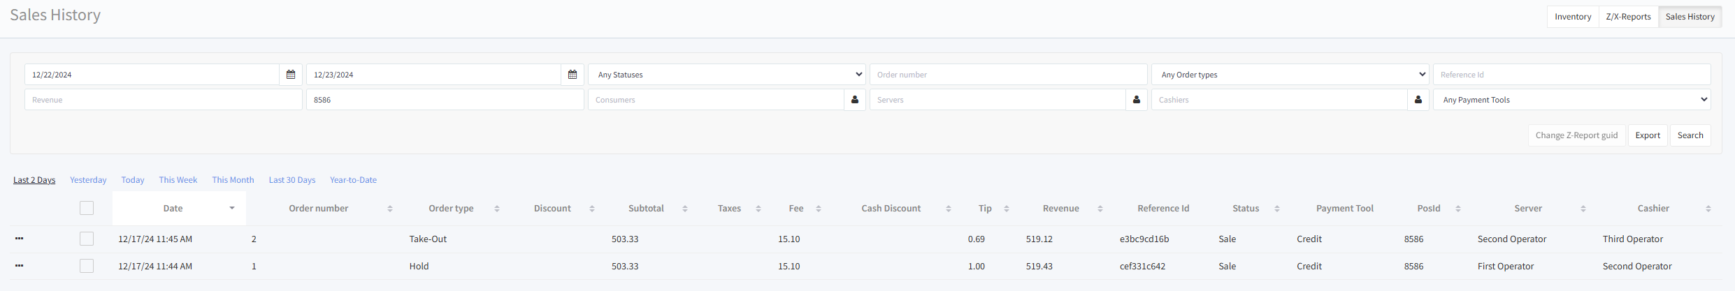Sort table by Order number column

pyautogui.click(x=390, y=209)
